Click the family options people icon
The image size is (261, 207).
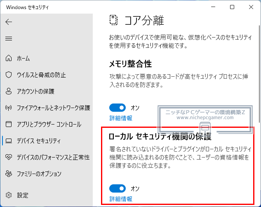point(9,174)
